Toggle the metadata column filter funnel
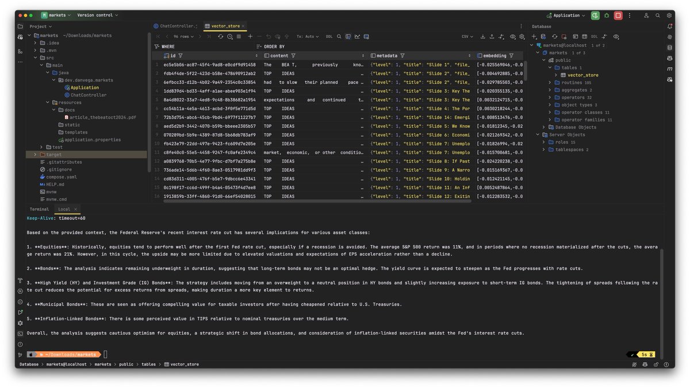This screenshot has height=388, width=690. click(x=402, y=56)
